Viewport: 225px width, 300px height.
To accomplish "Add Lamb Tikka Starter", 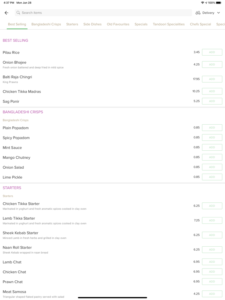I will pyautogui.click(x=212, y=220).
